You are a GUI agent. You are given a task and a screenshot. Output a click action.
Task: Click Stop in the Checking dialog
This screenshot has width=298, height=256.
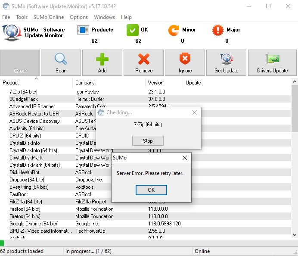pos(148,141)
